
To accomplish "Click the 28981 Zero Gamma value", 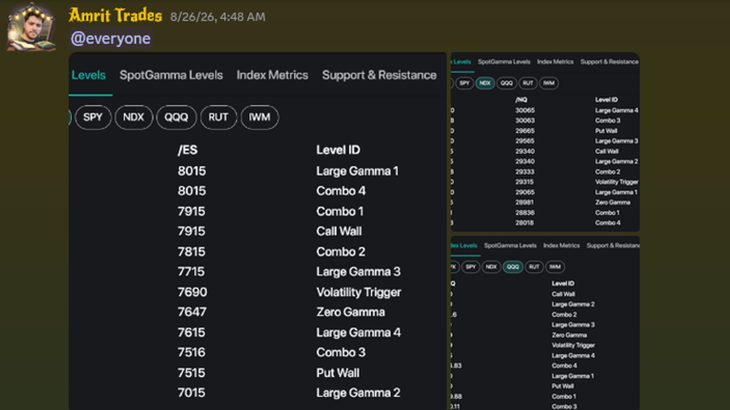I will pos(524,202).
